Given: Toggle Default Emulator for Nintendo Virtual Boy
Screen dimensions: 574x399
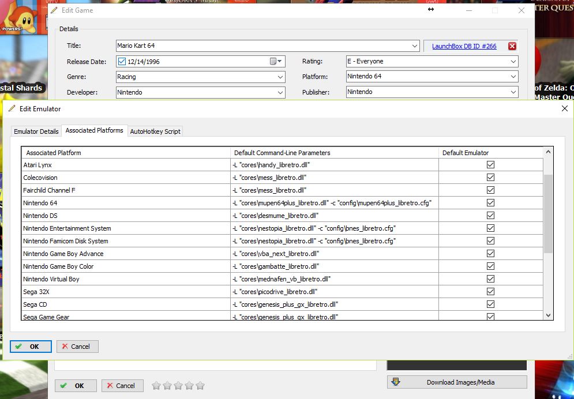Looking at the screenshot, I should 490,279.
